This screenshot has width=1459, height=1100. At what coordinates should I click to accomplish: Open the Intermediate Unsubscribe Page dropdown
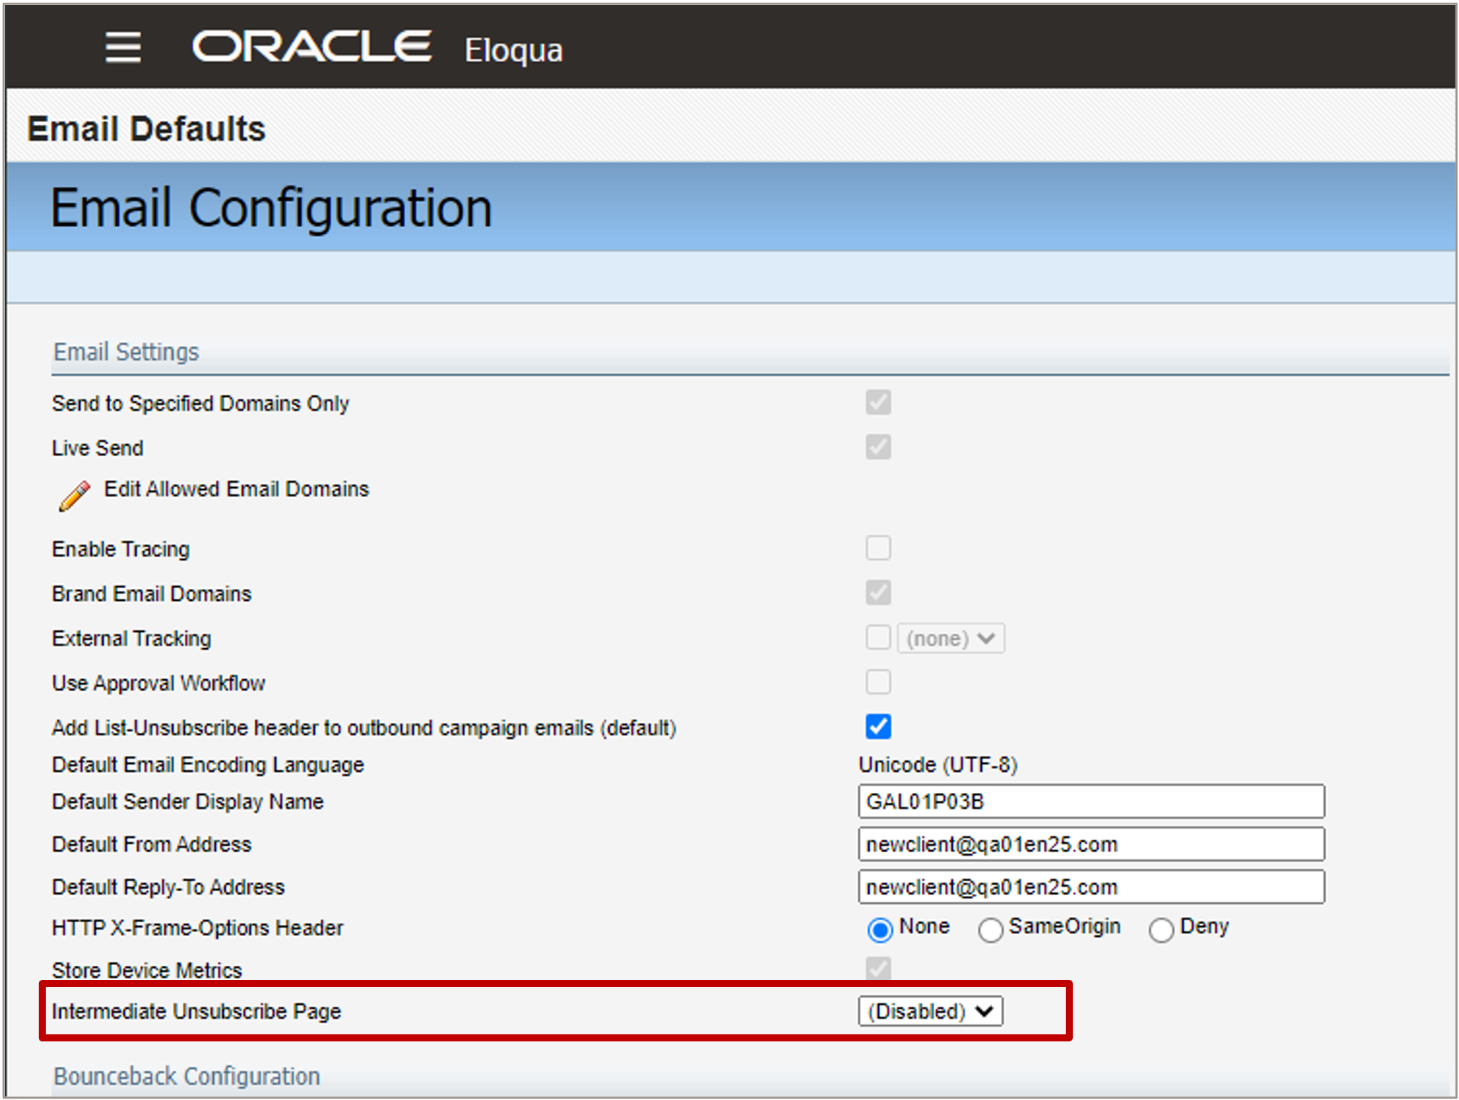(930, 1012)
